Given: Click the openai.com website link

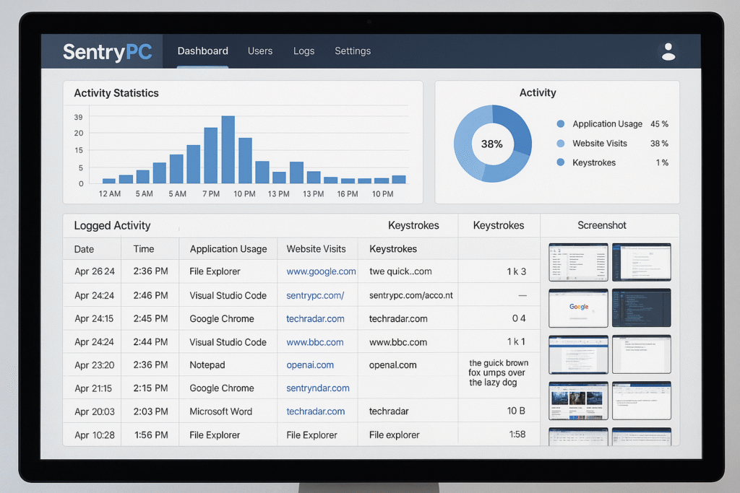Looking at the screenshot, I should (x=310, y=365).
